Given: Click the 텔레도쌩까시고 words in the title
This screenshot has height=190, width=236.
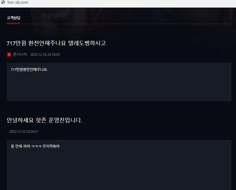Looking at the screenshot, I should click(87, 43).
